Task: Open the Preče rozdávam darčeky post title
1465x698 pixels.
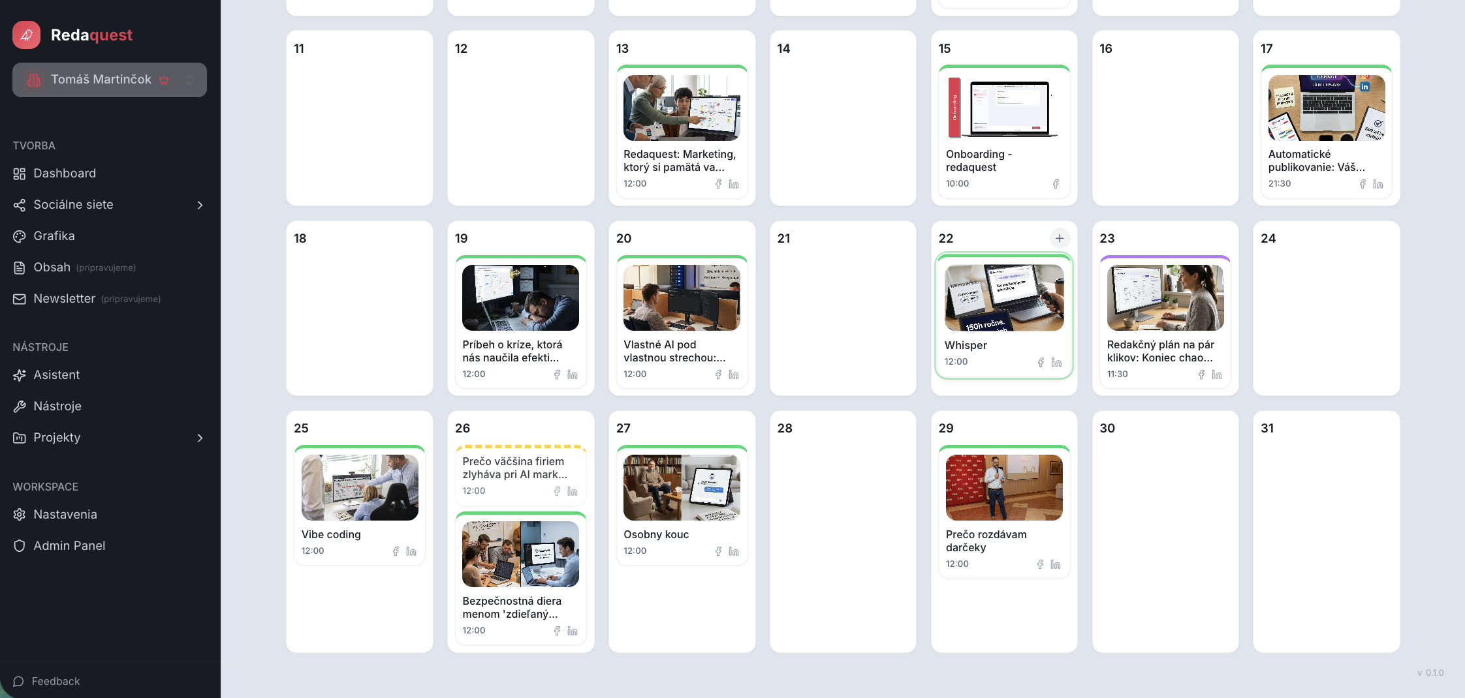Action: 986,541
